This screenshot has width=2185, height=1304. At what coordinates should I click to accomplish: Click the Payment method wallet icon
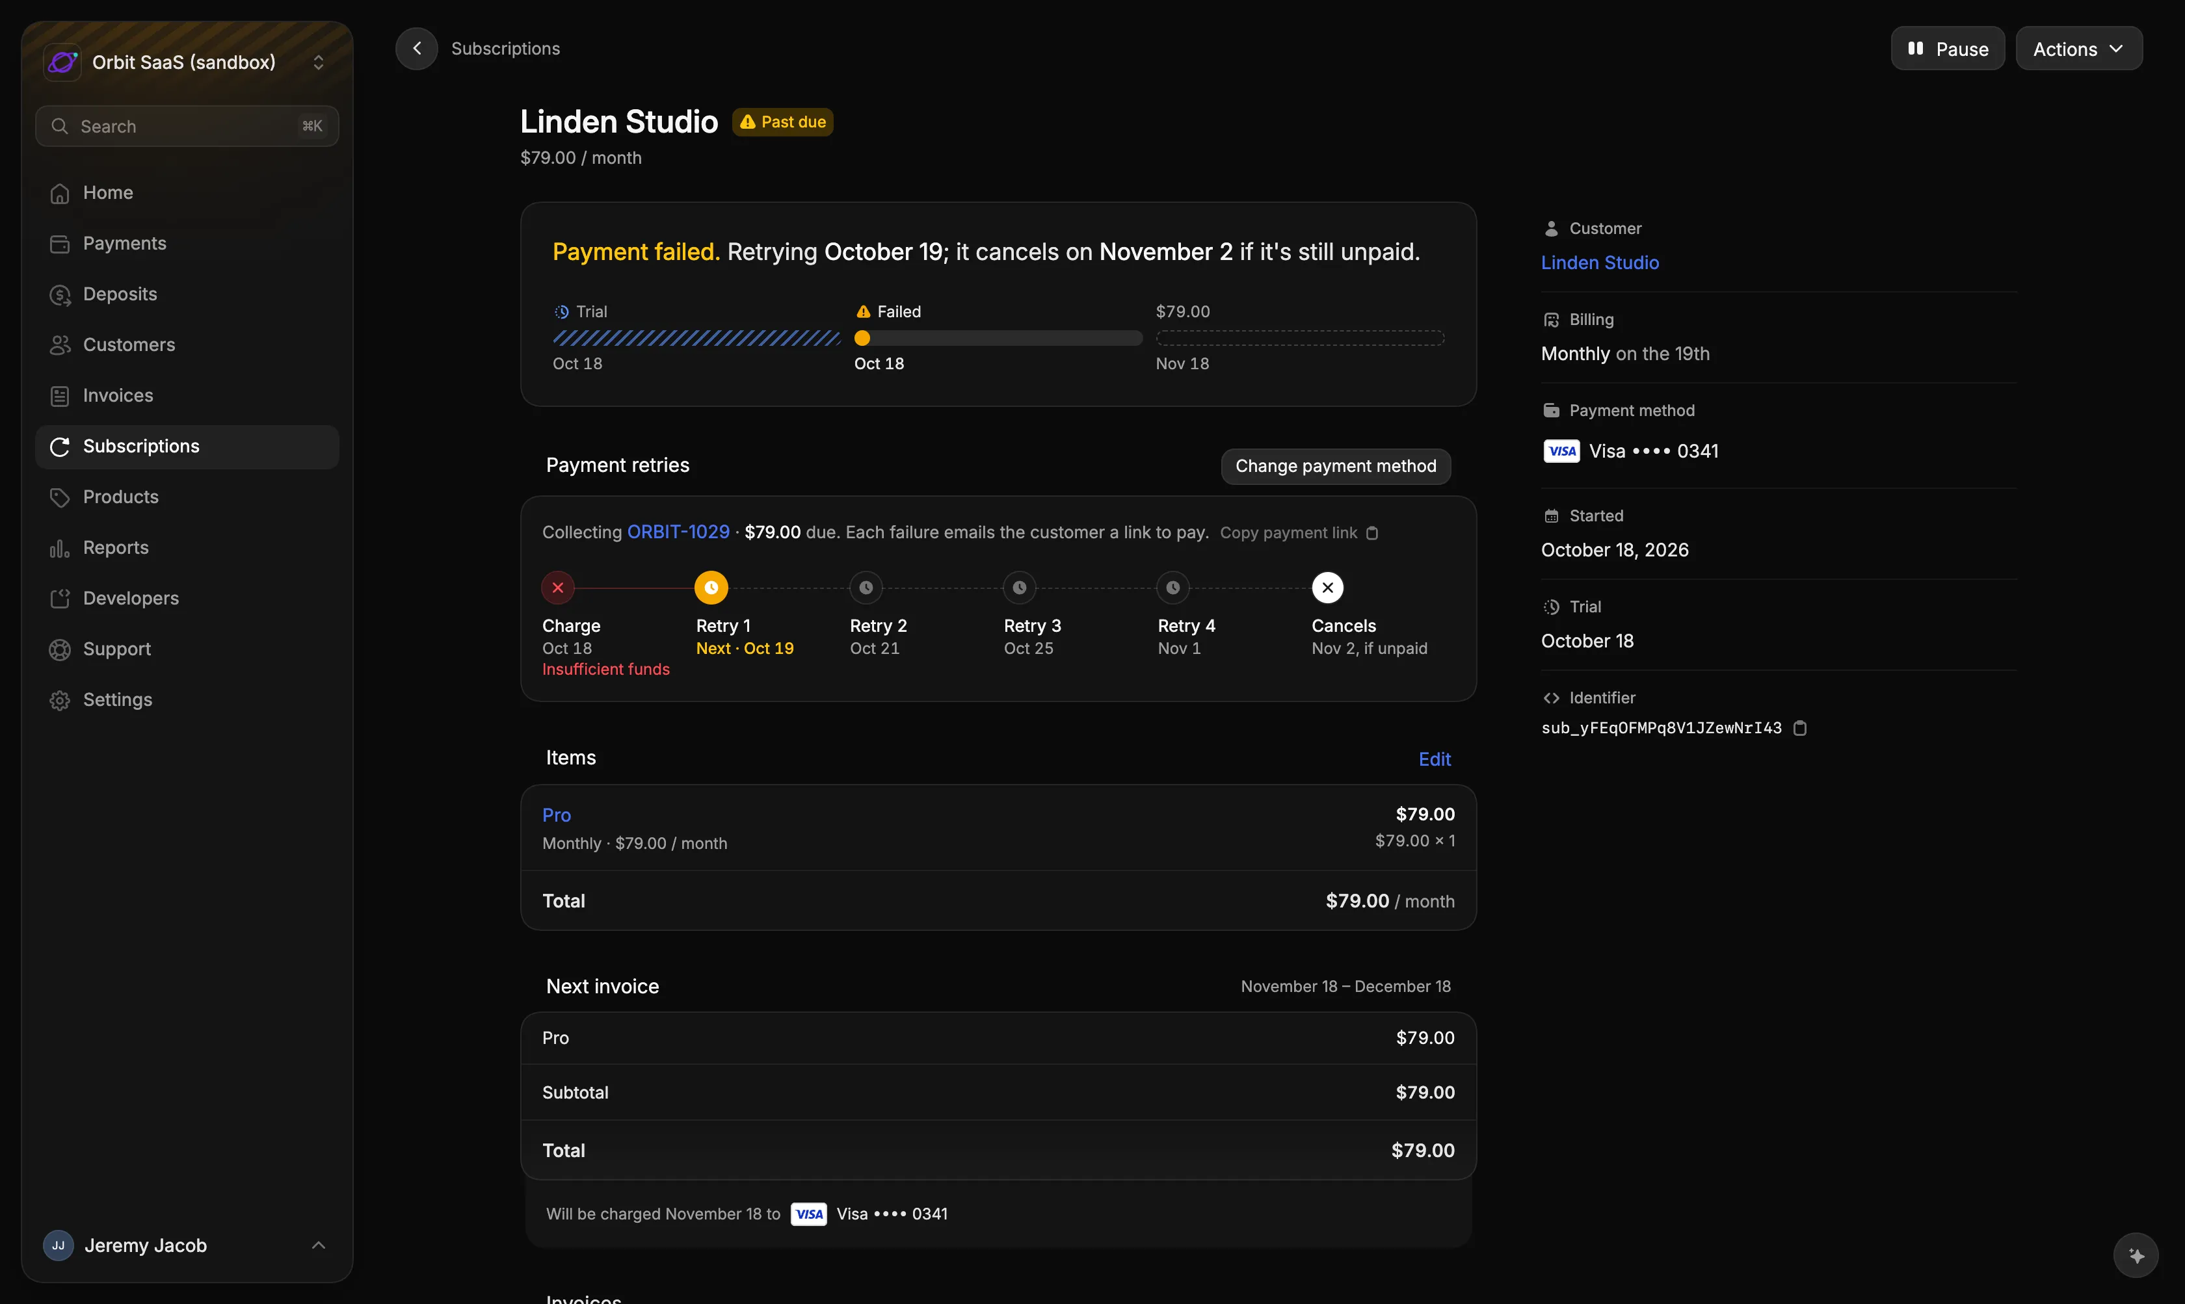coord(1552,410)
